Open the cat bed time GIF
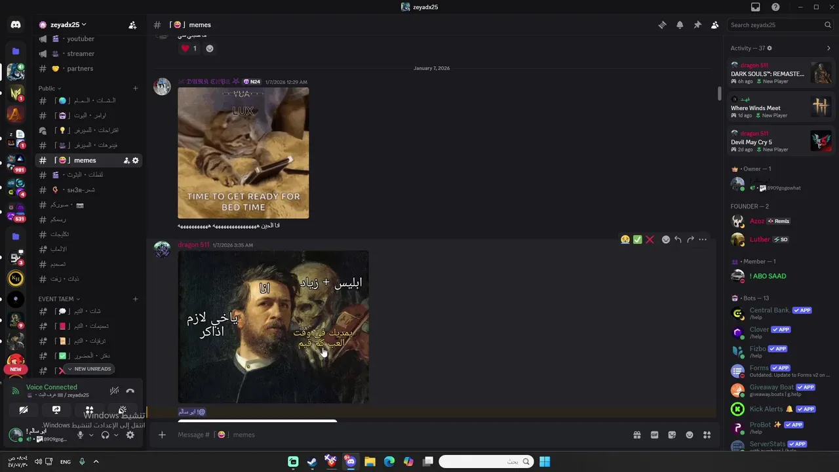This screenshot has height=472, width=839. tap(243, 153)
